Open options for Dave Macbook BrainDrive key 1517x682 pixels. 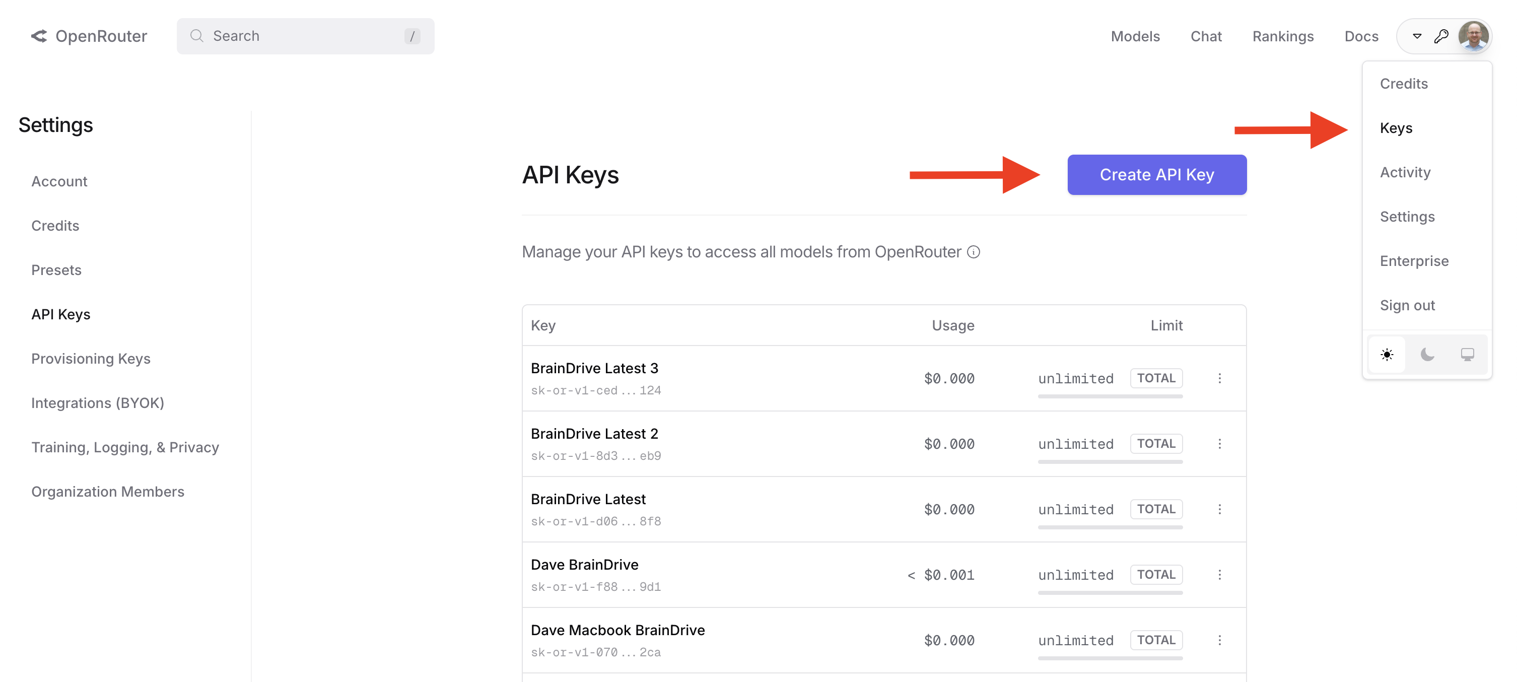[1219, 640]
